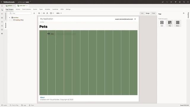Open Business Objects icon in left navigator
The height and width of the screenshot is (107, 190).
coord(2,18)
